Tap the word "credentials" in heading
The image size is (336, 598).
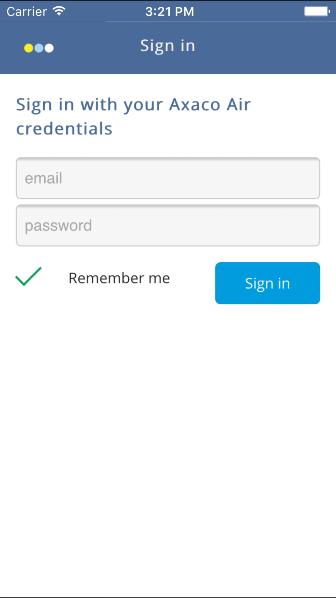coord(64,129)
